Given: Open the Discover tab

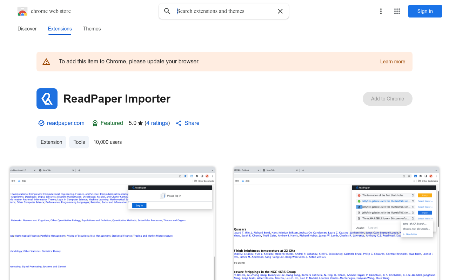Looking at the screenshot, I should click(x=27, y=29).
